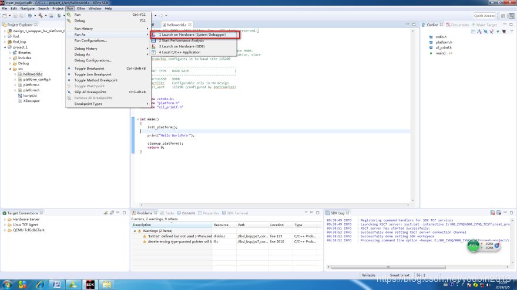Open the Xilinx menu in the menu bar
Viewport: 517px width, 290px height.
click(x=81, y=9)
